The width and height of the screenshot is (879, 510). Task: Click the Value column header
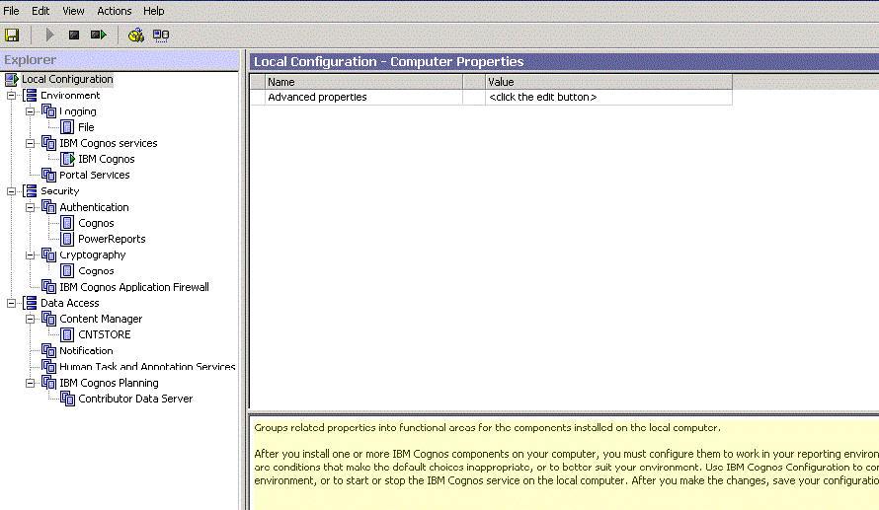pos(608,82)
